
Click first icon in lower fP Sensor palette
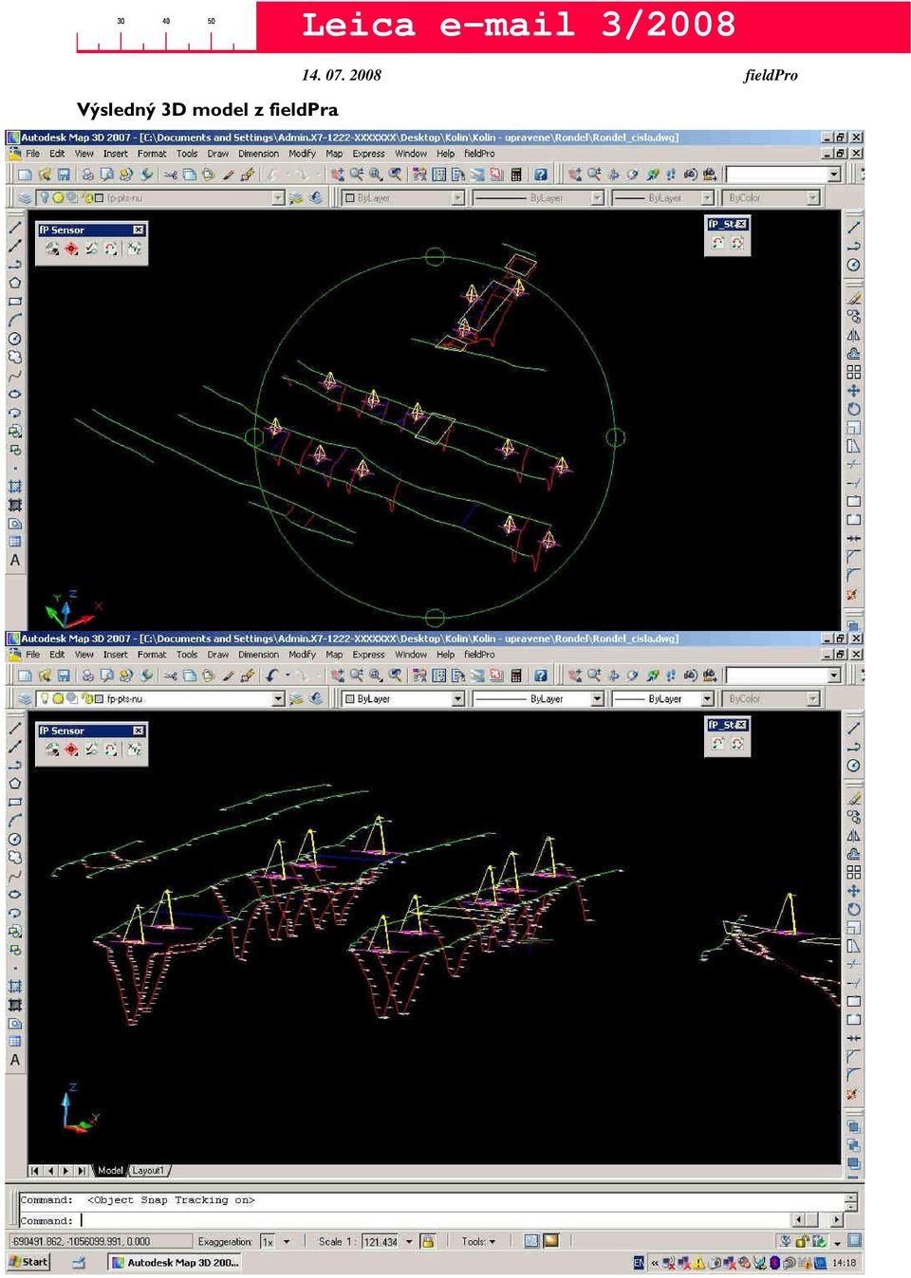[51, 750]
